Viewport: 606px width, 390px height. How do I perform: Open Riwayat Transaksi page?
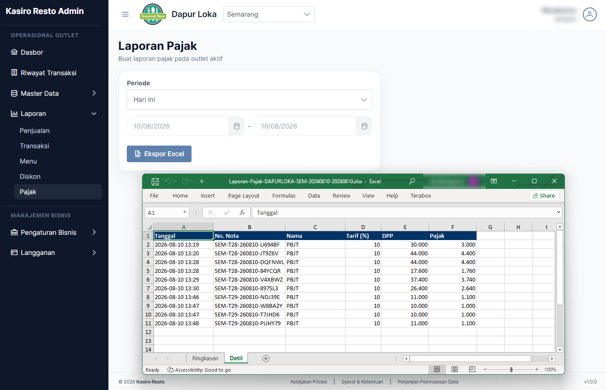pos(54,73)
